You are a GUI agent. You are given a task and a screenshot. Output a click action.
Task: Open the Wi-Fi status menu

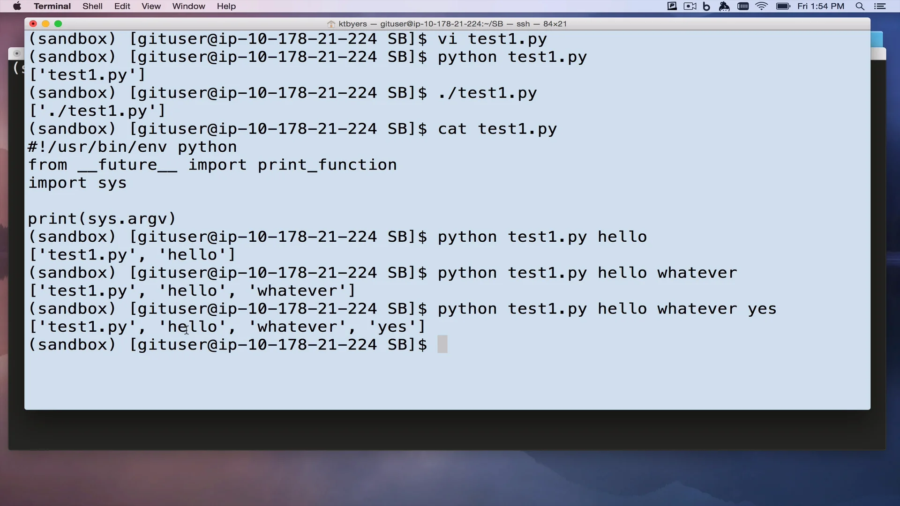pyautogui.click(x=761, y=6)
